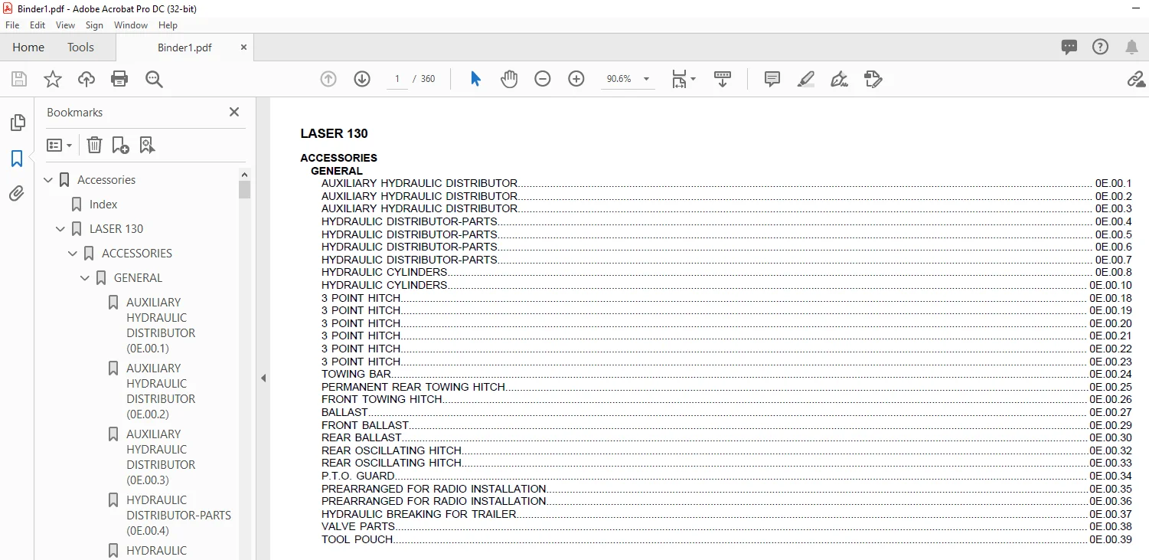This screenshot has width=1149, height=560.
Task: Add the document to starred favorites
Action: coord(53,79)
